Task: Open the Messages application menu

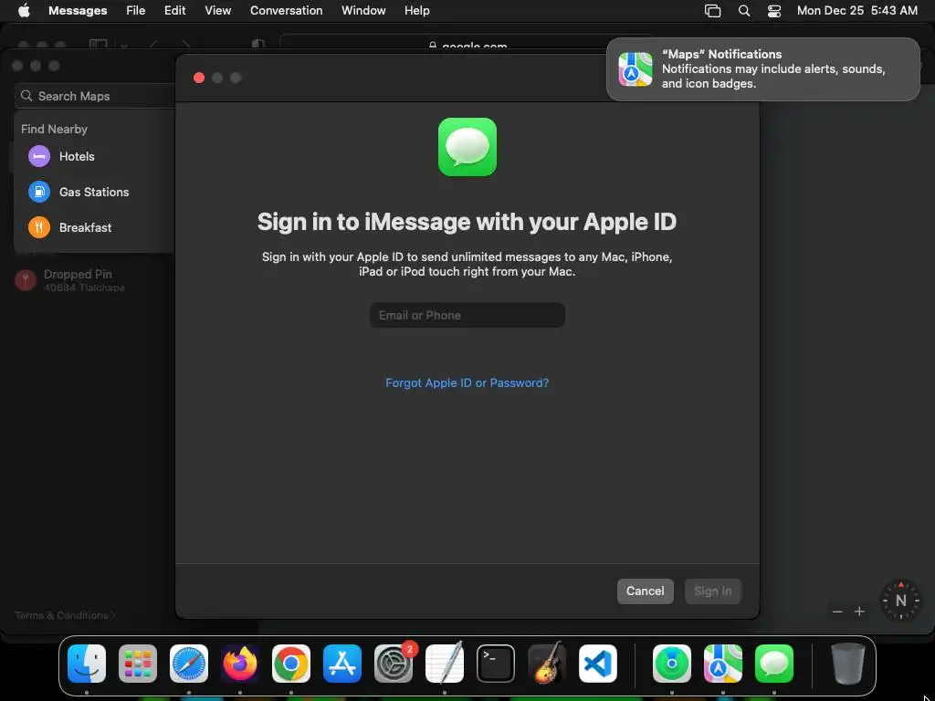Action: pos(78,11)
